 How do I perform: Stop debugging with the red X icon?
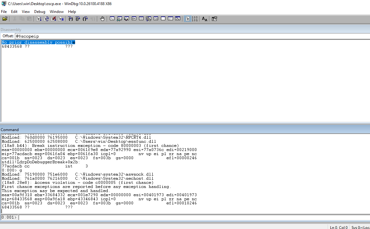coord(54,19)
